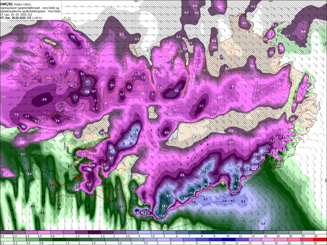This screenshot has width=327, height=245.
Task: Click the 8.0 precipitation value label
Action: click(x=169, y=196)
